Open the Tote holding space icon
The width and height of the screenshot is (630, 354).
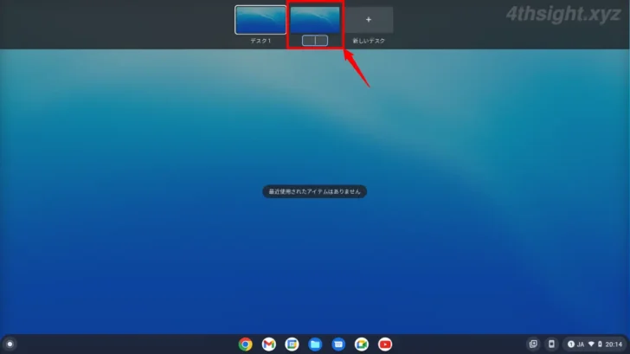pyautogui.click(x=533, y=344)
